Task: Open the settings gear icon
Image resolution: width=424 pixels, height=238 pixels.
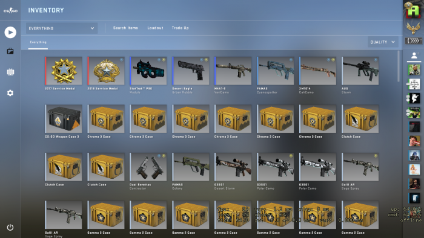Action: 10,93
